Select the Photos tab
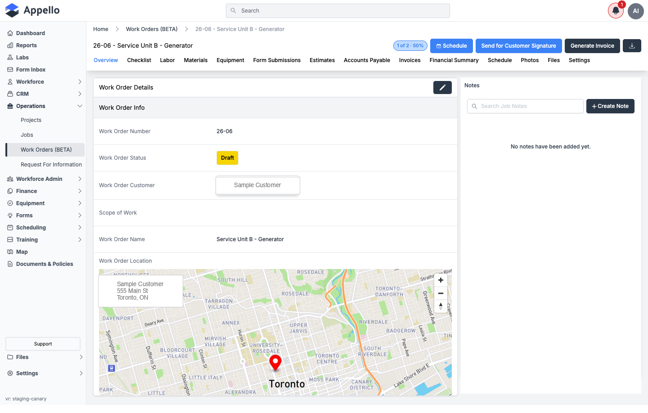 point(530,60)
